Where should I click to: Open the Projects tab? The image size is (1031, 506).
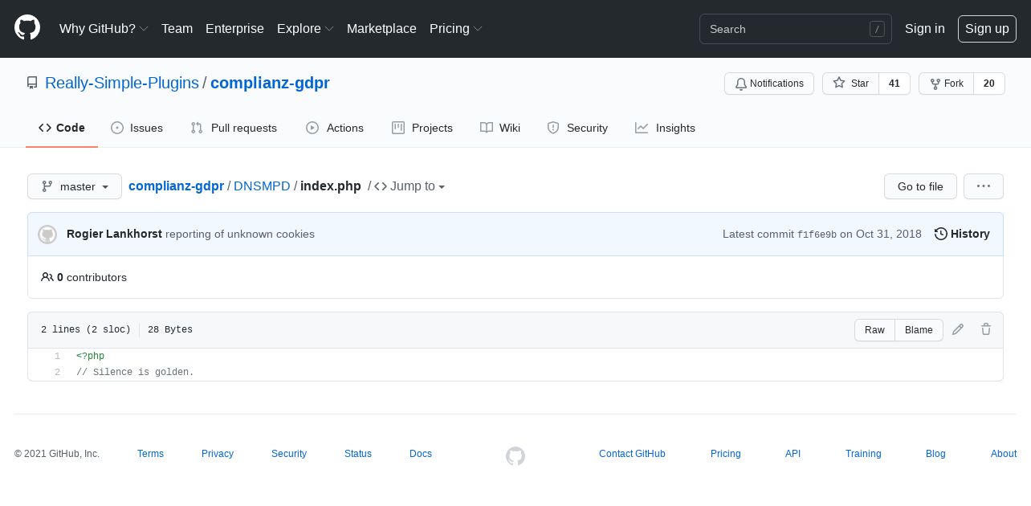tap(422, 128)
